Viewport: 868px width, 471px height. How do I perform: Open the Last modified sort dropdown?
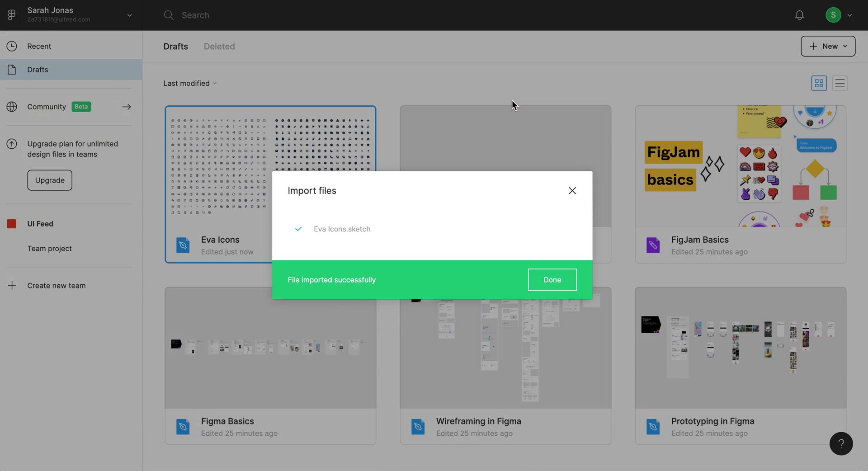(x=190, y=83)
